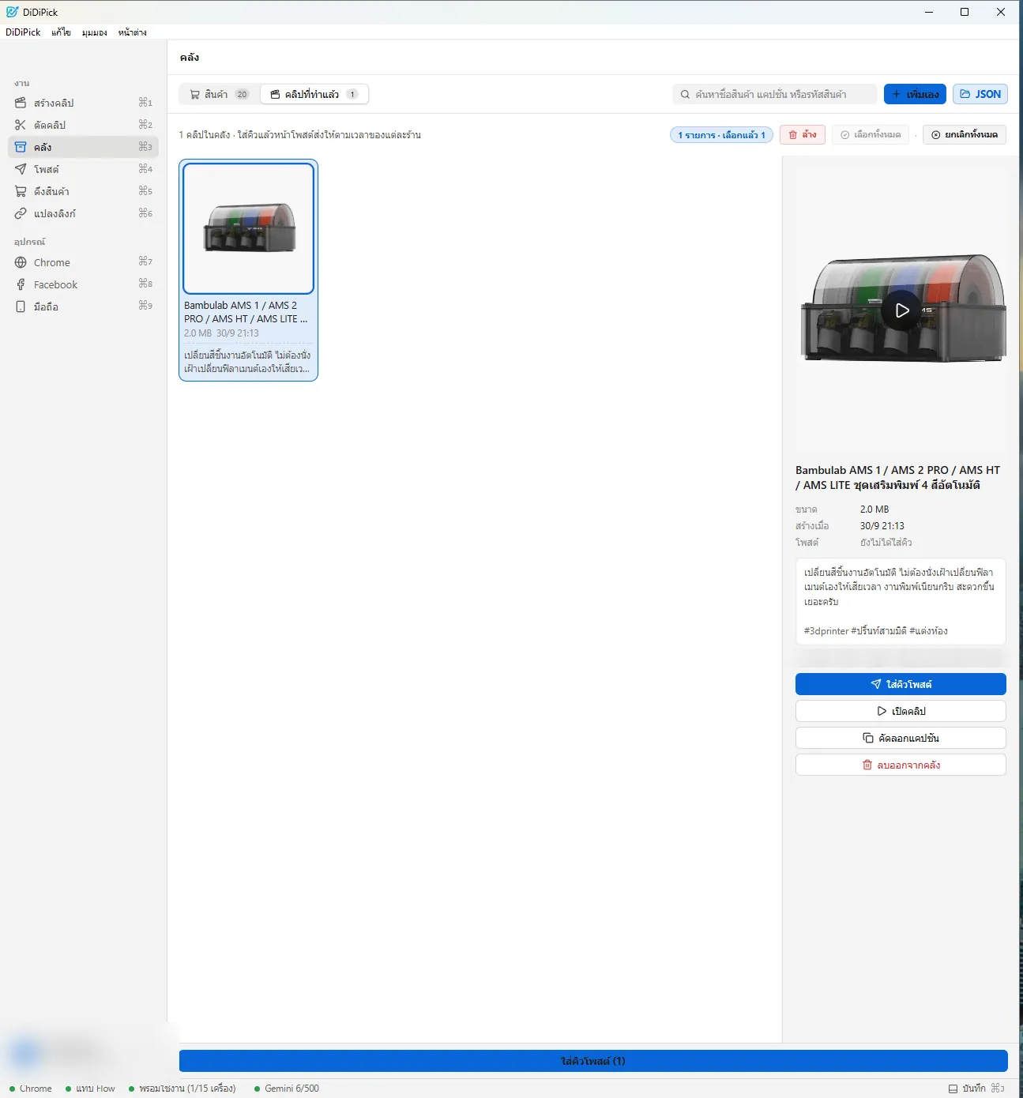The height and width of the screenshot is (1098, 1023).
Task: Switch to the คลิปที่ทำแล้ว tab
Action: (314, 94)
